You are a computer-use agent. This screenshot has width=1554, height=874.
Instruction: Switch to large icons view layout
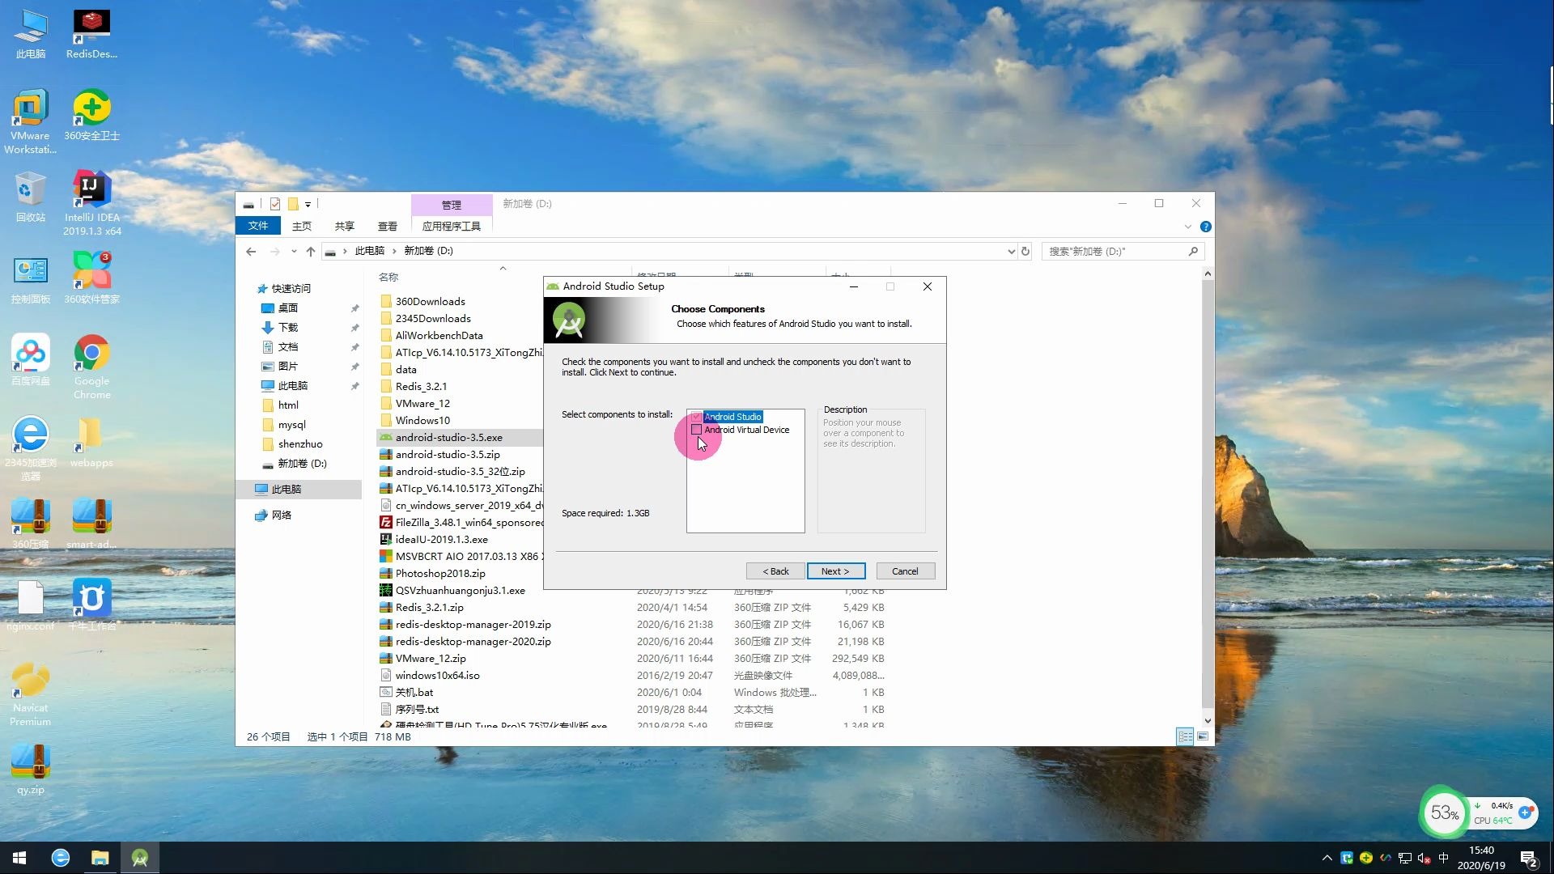pos(1202,736)
